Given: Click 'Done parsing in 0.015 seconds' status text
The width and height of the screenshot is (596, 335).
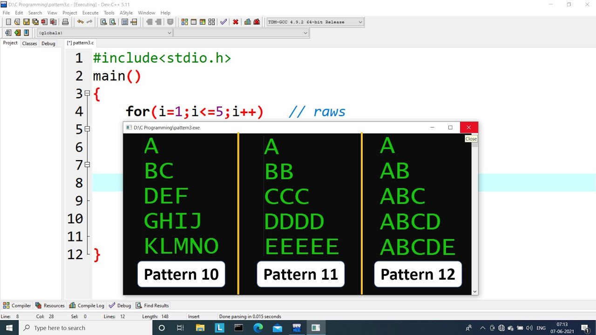Looking at the screenshot, I should pyautogui.click(x=250, y=316).
